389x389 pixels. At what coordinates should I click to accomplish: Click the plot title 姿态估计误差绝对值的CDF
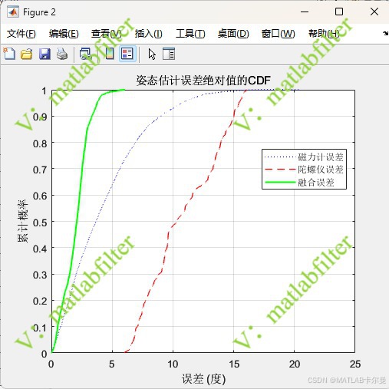(x=203, y=81)
